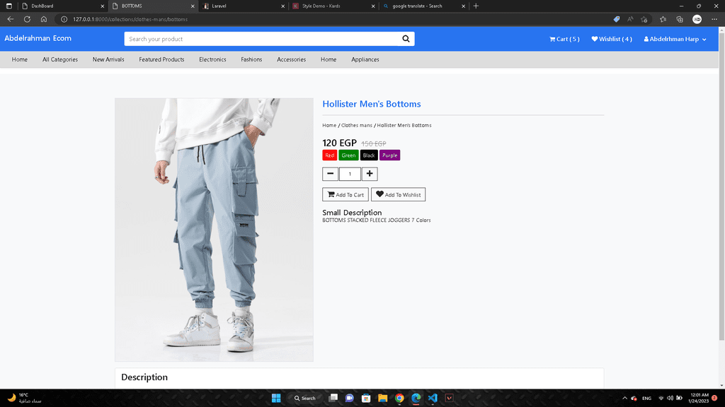725x407 pixels.
Task: View site information icon in address bar
Action: [64, 19]
